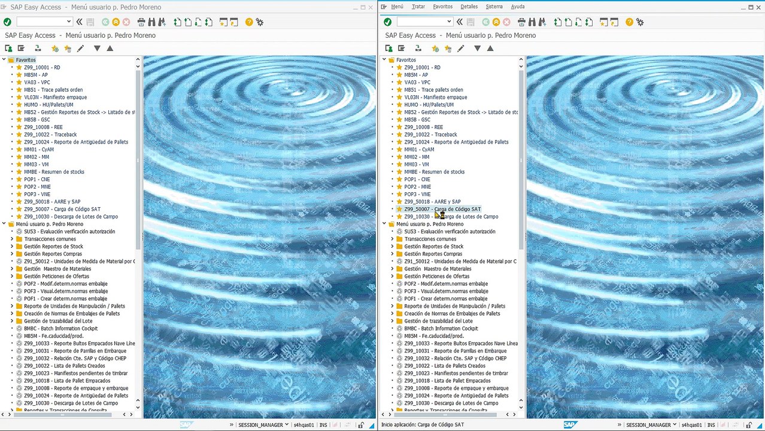Select POF2 - Modif.determ.normas embalaje in left window

pos(66,284)
